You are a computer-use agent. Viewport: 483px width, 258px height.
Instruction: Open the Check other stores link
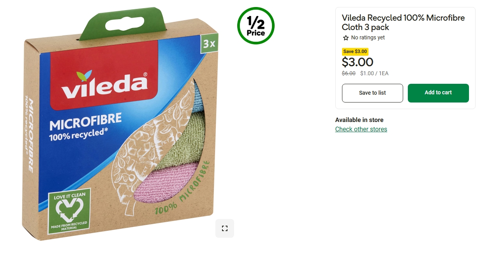point(361,129)
